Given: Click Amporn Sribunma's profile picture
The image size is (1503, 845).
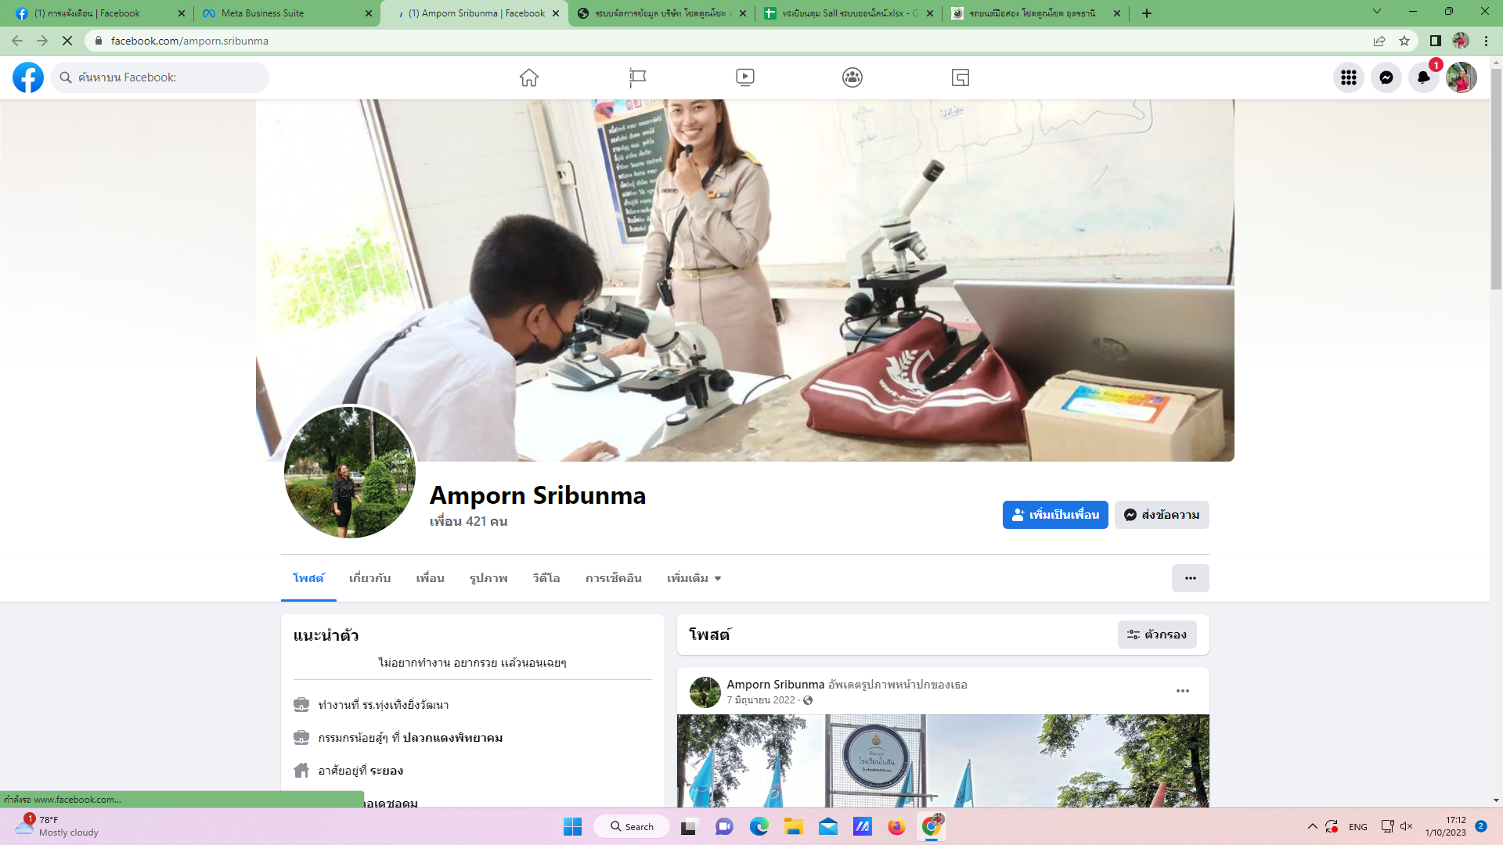Looking at the screenshot, I should pyautogui.click(x=349, y=472).
